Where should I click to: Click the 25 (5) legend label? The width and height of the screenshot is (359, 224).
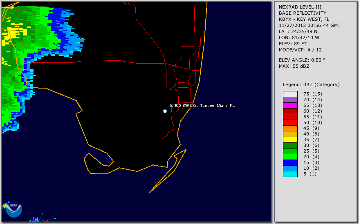[x=311, y=151]
